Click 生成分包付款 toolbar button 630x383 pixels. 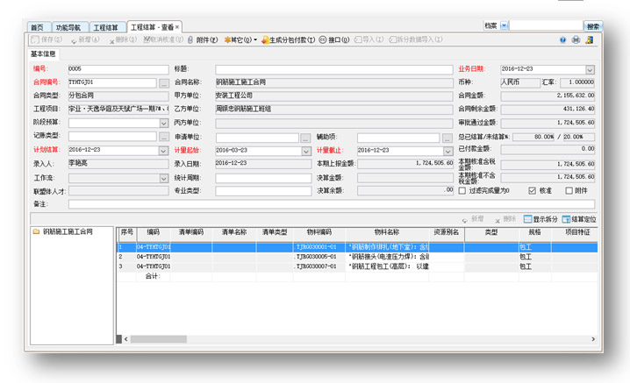click(x=289, y=39)
